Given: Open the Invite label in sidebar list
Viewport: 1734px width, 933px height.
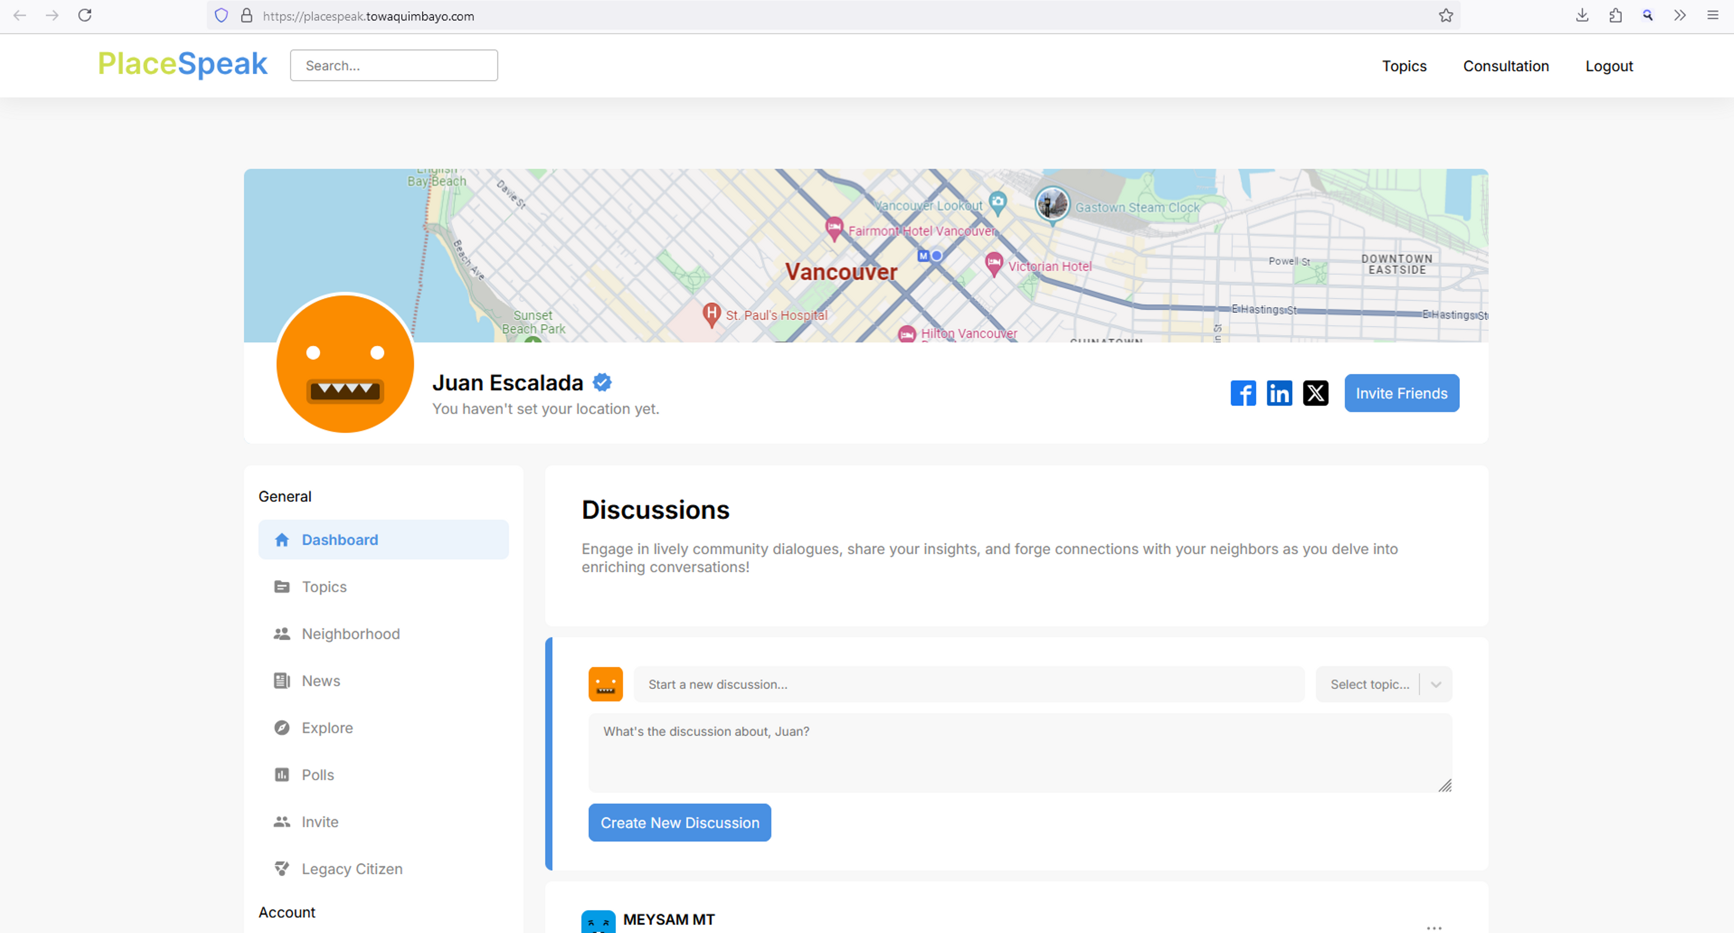Looking at the screenshot, I should pos(320,822).
